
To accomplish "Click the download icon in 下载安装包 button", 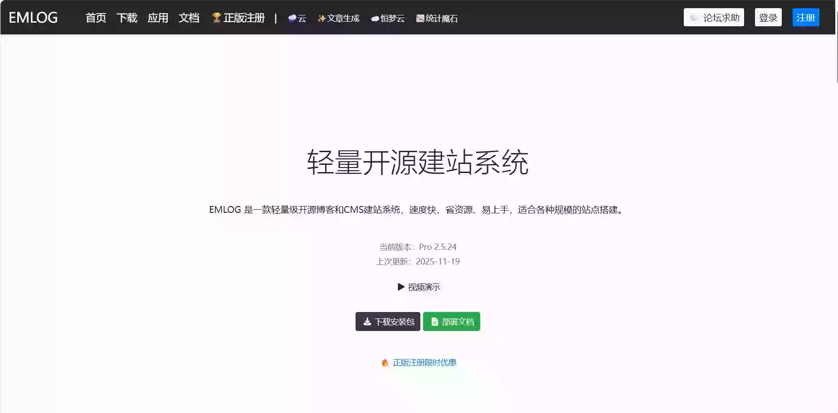I will tap(367, 321).
